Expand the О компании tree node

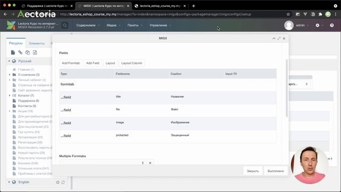[x=10, y=75]
